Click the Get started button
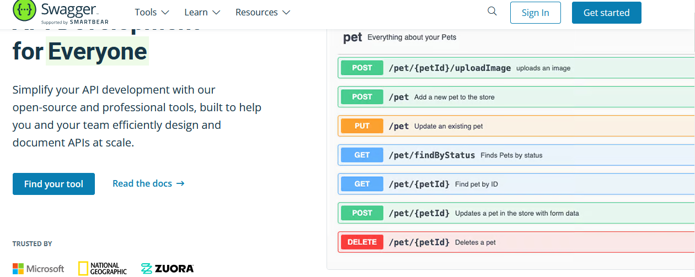The height and width of the screenshot is (277, 695). (x=606, y=13)
